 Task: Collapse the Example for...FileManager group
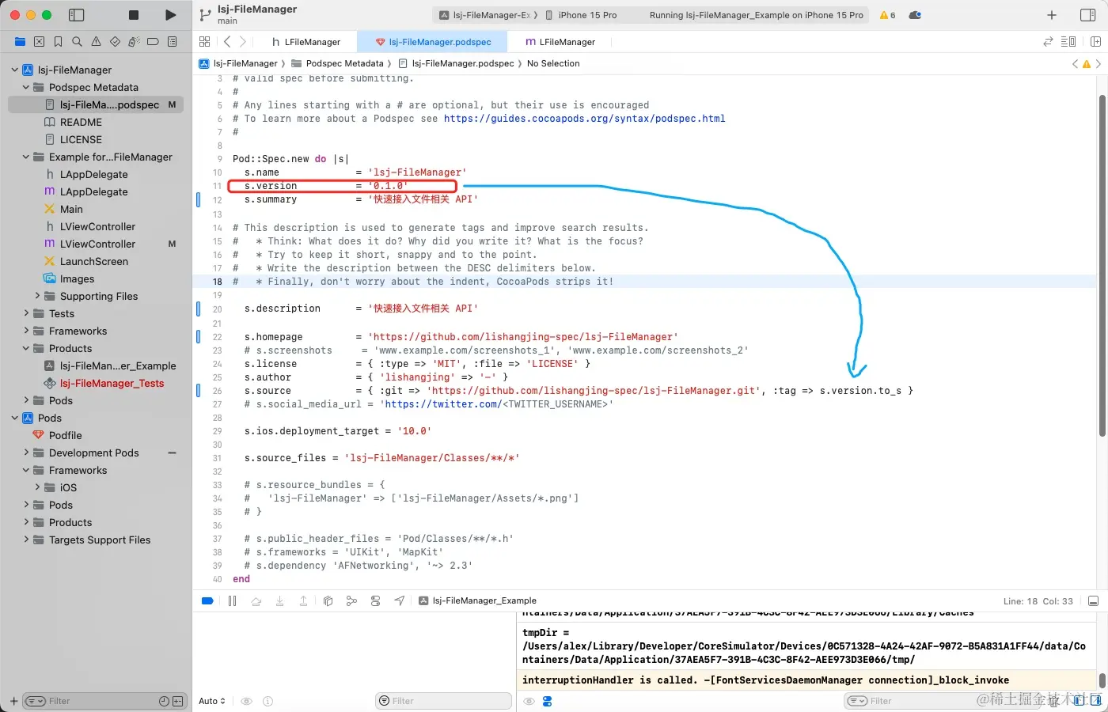coord(26,157)
